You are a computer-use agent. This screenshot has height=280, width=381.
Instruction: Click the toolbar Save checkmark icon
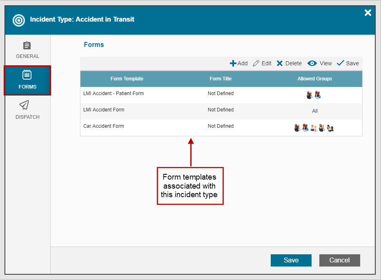(x=340, y=63)
